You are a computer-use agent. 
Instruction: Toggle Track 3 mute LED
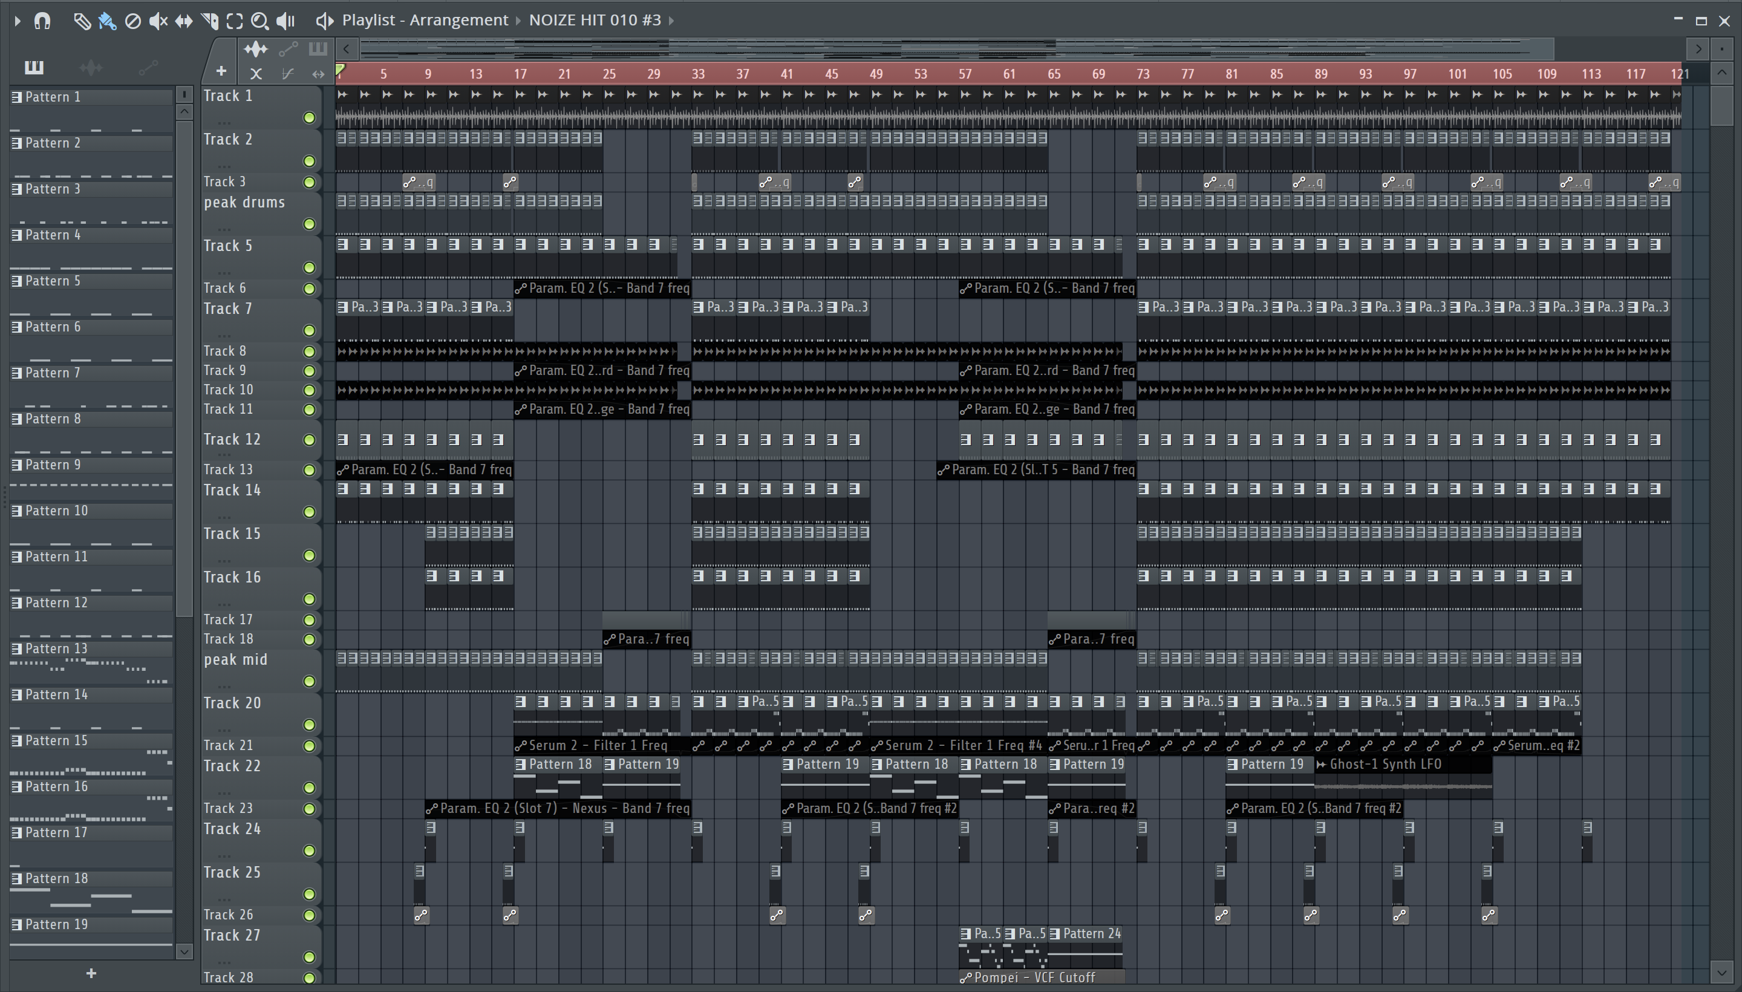pyautogui.click(x=309, y=182)
